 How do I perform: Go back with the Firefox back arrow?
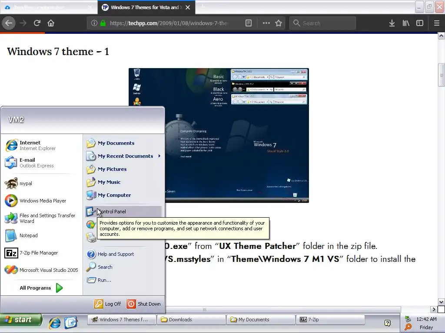[x=9, y=23]
